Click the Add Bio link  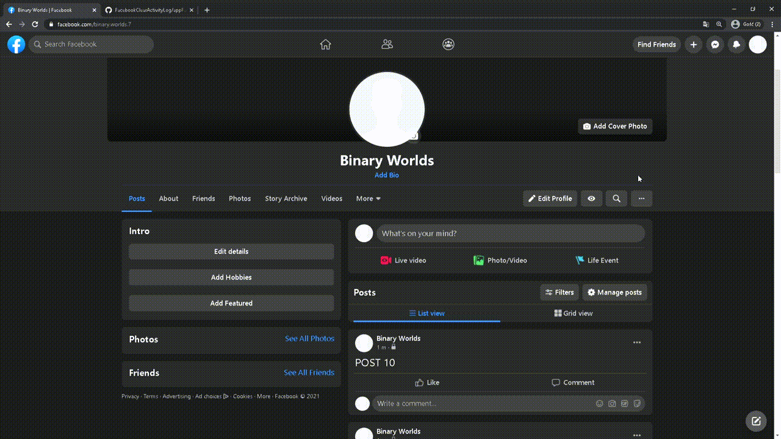tap(387, 175)
